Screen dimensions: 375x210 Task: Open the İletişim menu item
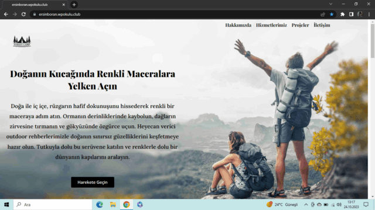[322, 25]
